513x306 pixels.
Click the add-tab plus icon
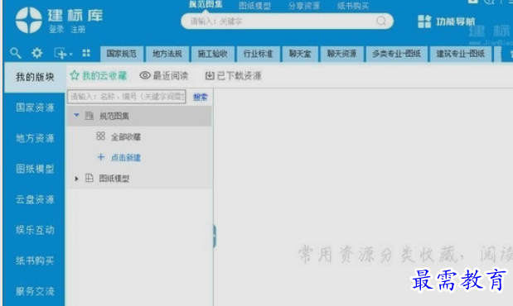pyautogui.click(x=60, y=53)
